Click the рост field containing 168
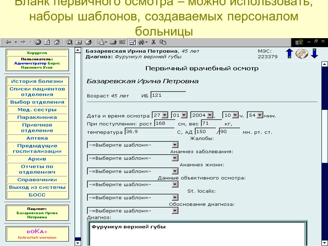Image resolution: width=328 pixels, height=246 pixels. point(165,123)
